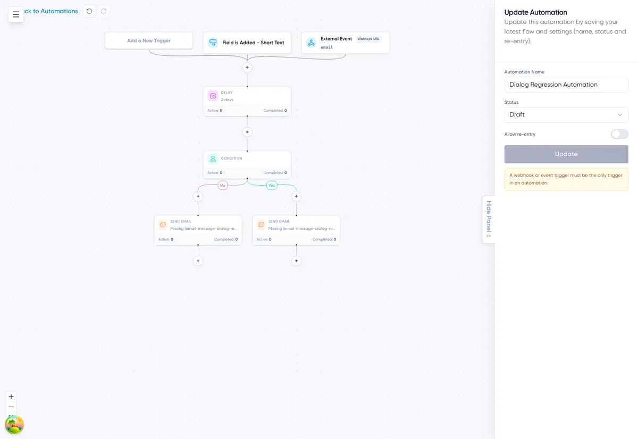This screenshot has width=638, height=439.
Task: Click the Update button
Action: click(566, 154)
